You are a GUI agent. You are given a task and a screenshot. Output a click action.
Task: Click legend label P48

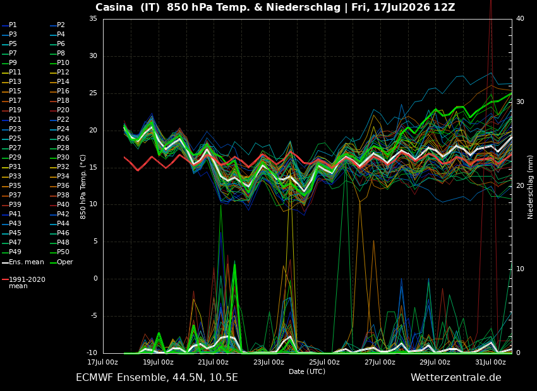(x=59, y=242)
